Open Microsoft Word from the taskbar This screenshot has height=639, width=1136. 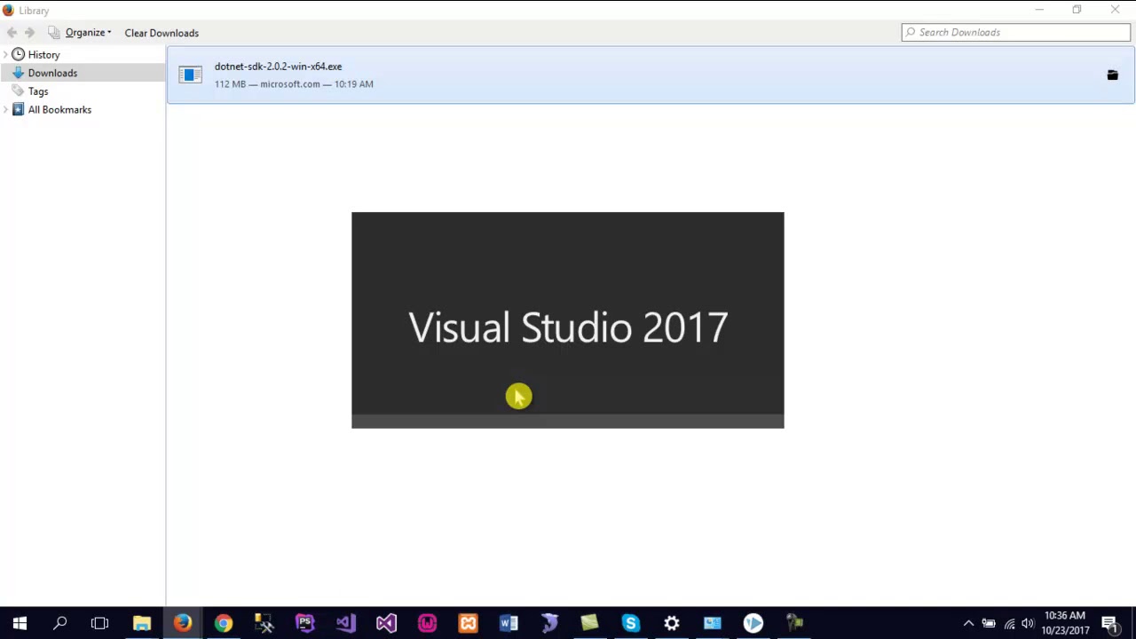click(x=509, y=623)
